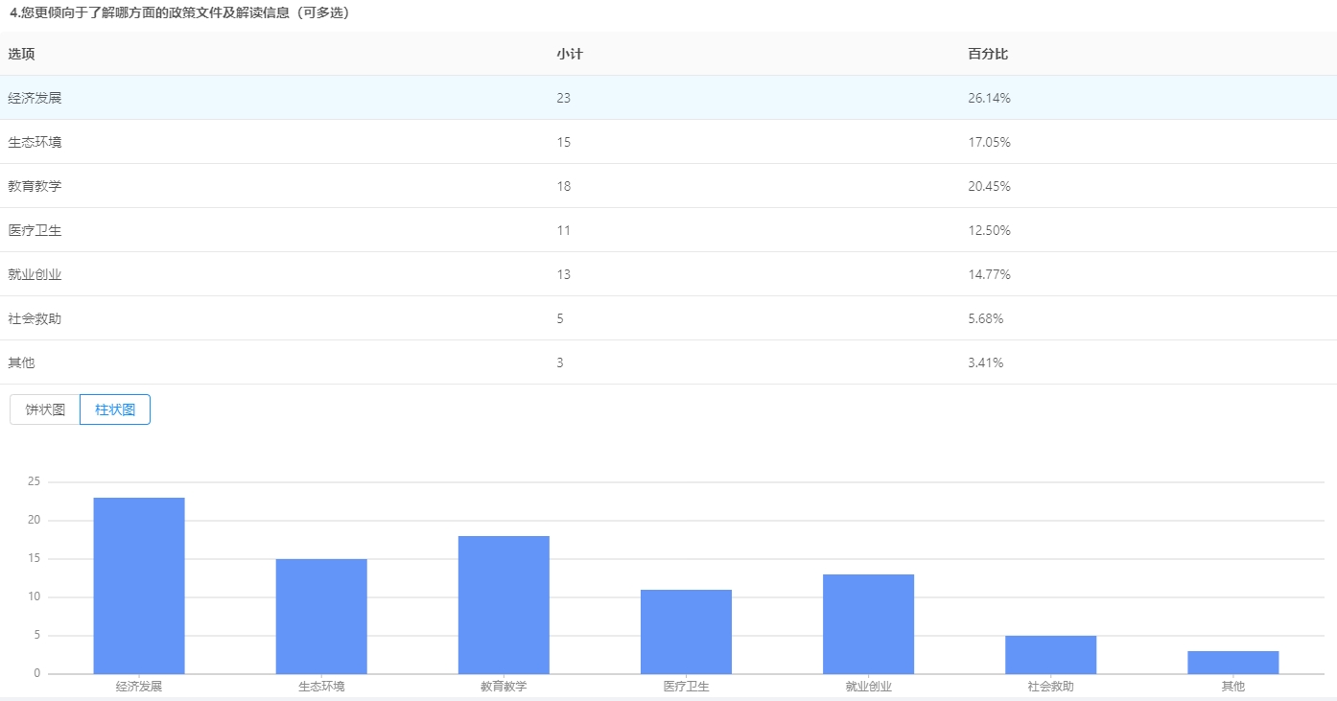Click the 百分比 column header
This screenshot has height=701, width=1337.
(988, 54)
